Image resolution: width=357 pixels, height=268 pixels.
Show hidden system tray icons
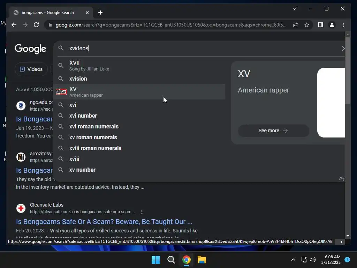(x=293, y=260)
